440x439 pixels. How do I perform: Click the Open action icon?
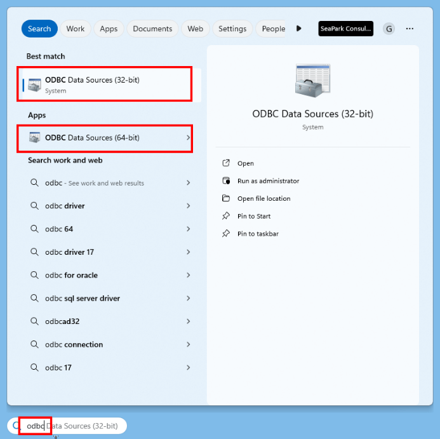[x=226, y=163]
